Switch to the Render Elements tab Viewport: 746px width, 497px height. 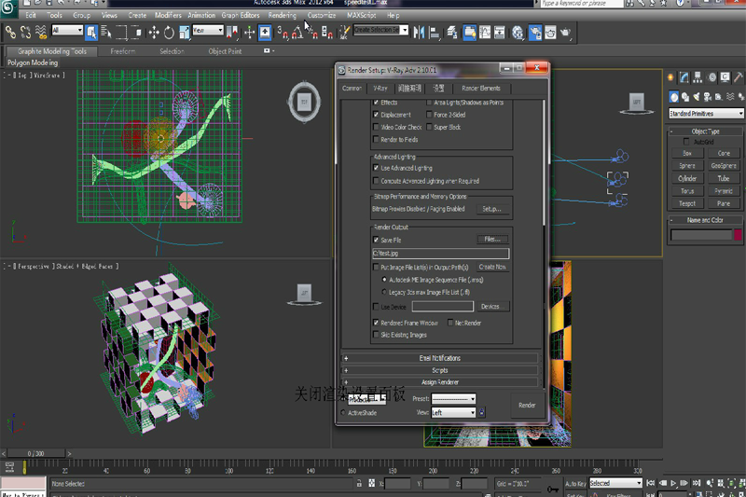click(x=481, y=88)
